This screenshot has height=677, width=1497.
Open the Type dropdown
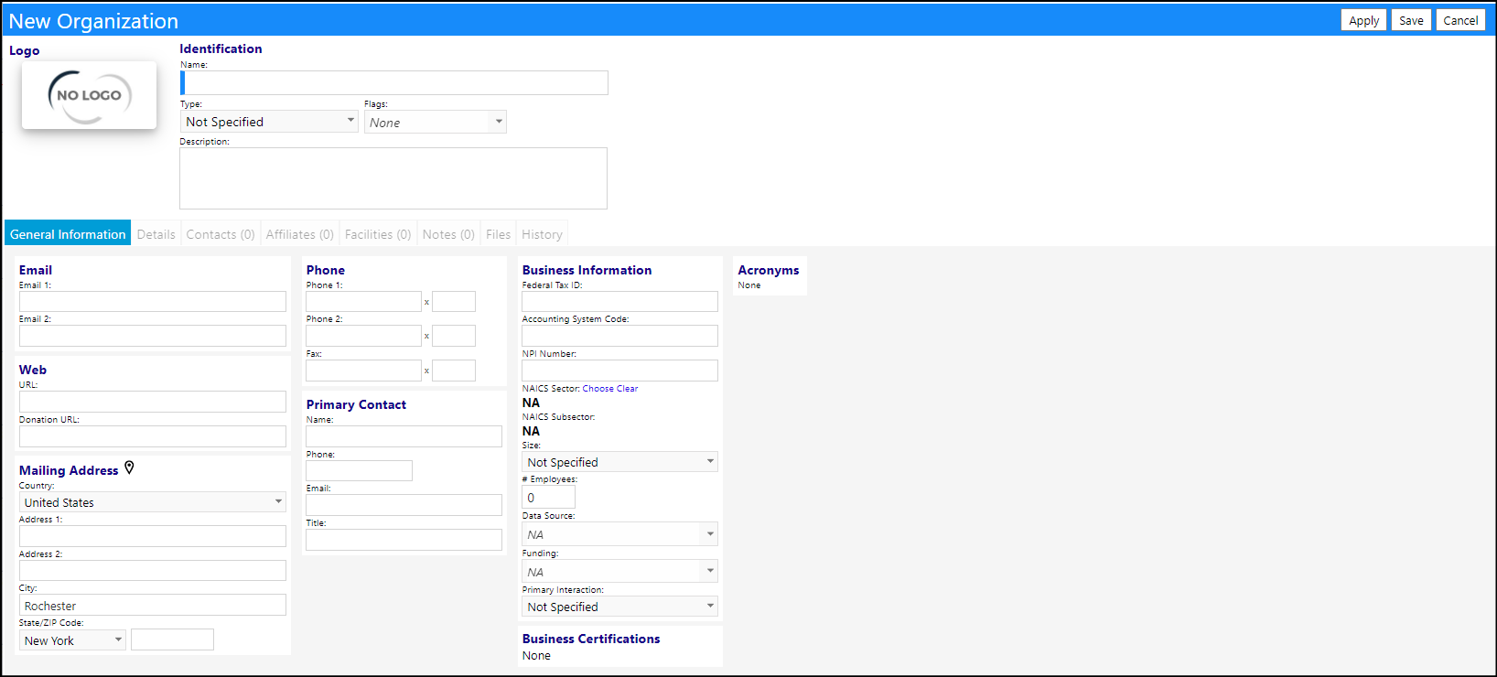point(269,122)
